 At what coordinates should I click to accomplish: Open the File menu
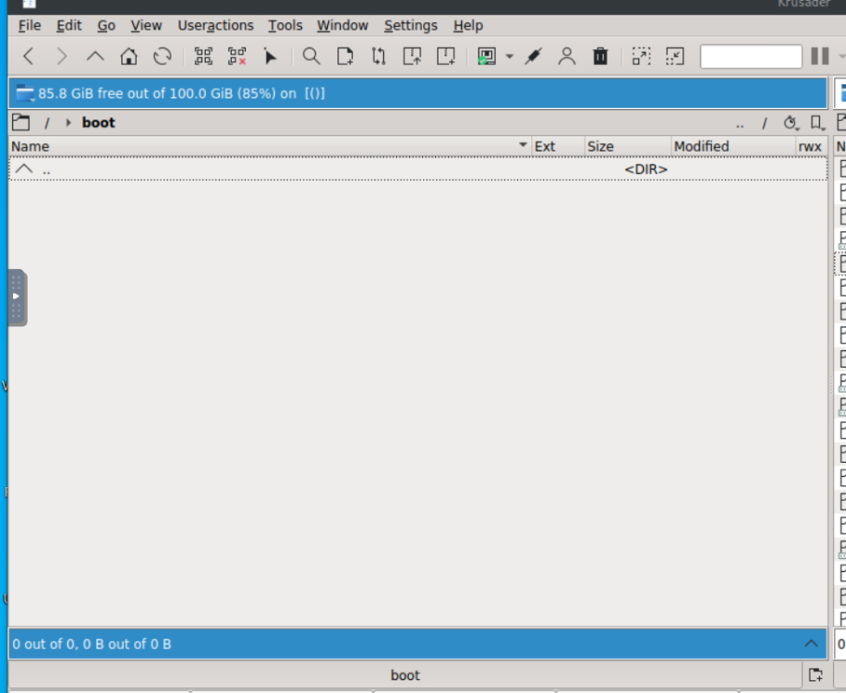(30, 25)
